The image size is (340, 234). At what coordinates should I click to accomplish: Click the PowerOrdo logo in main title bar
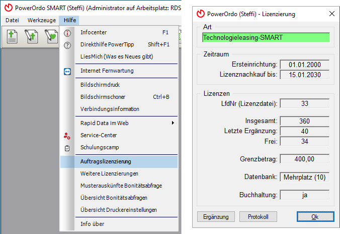[9, 8]
